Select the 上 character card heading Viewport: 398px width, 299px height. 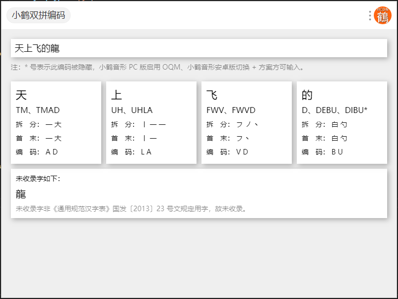point(117,95)
